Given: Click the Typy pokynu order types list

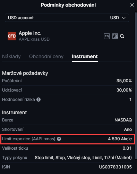Looking at the screenshot, I should (83, 158).
